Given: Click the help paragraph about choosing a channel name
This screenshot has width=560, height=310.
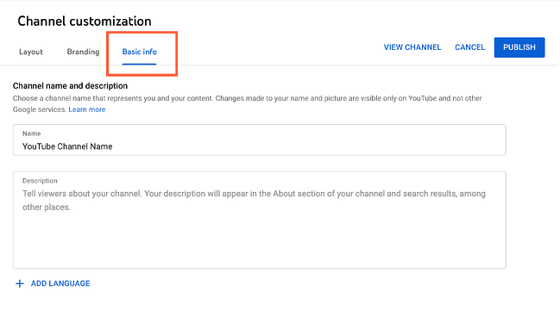Looking at the screenshot, I should 247,103.
